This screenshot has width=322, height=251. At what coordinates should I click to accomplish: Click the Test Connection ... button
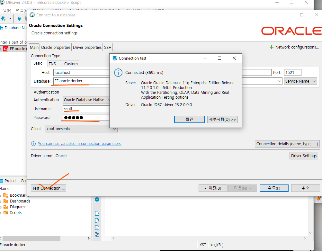[x=49, y=188]
